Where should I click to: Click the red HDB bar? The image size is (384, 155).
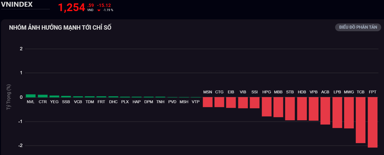click(x=302, y=109)
